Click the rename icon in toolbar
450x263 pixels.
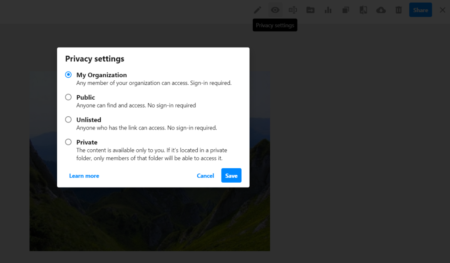[293, 10]
